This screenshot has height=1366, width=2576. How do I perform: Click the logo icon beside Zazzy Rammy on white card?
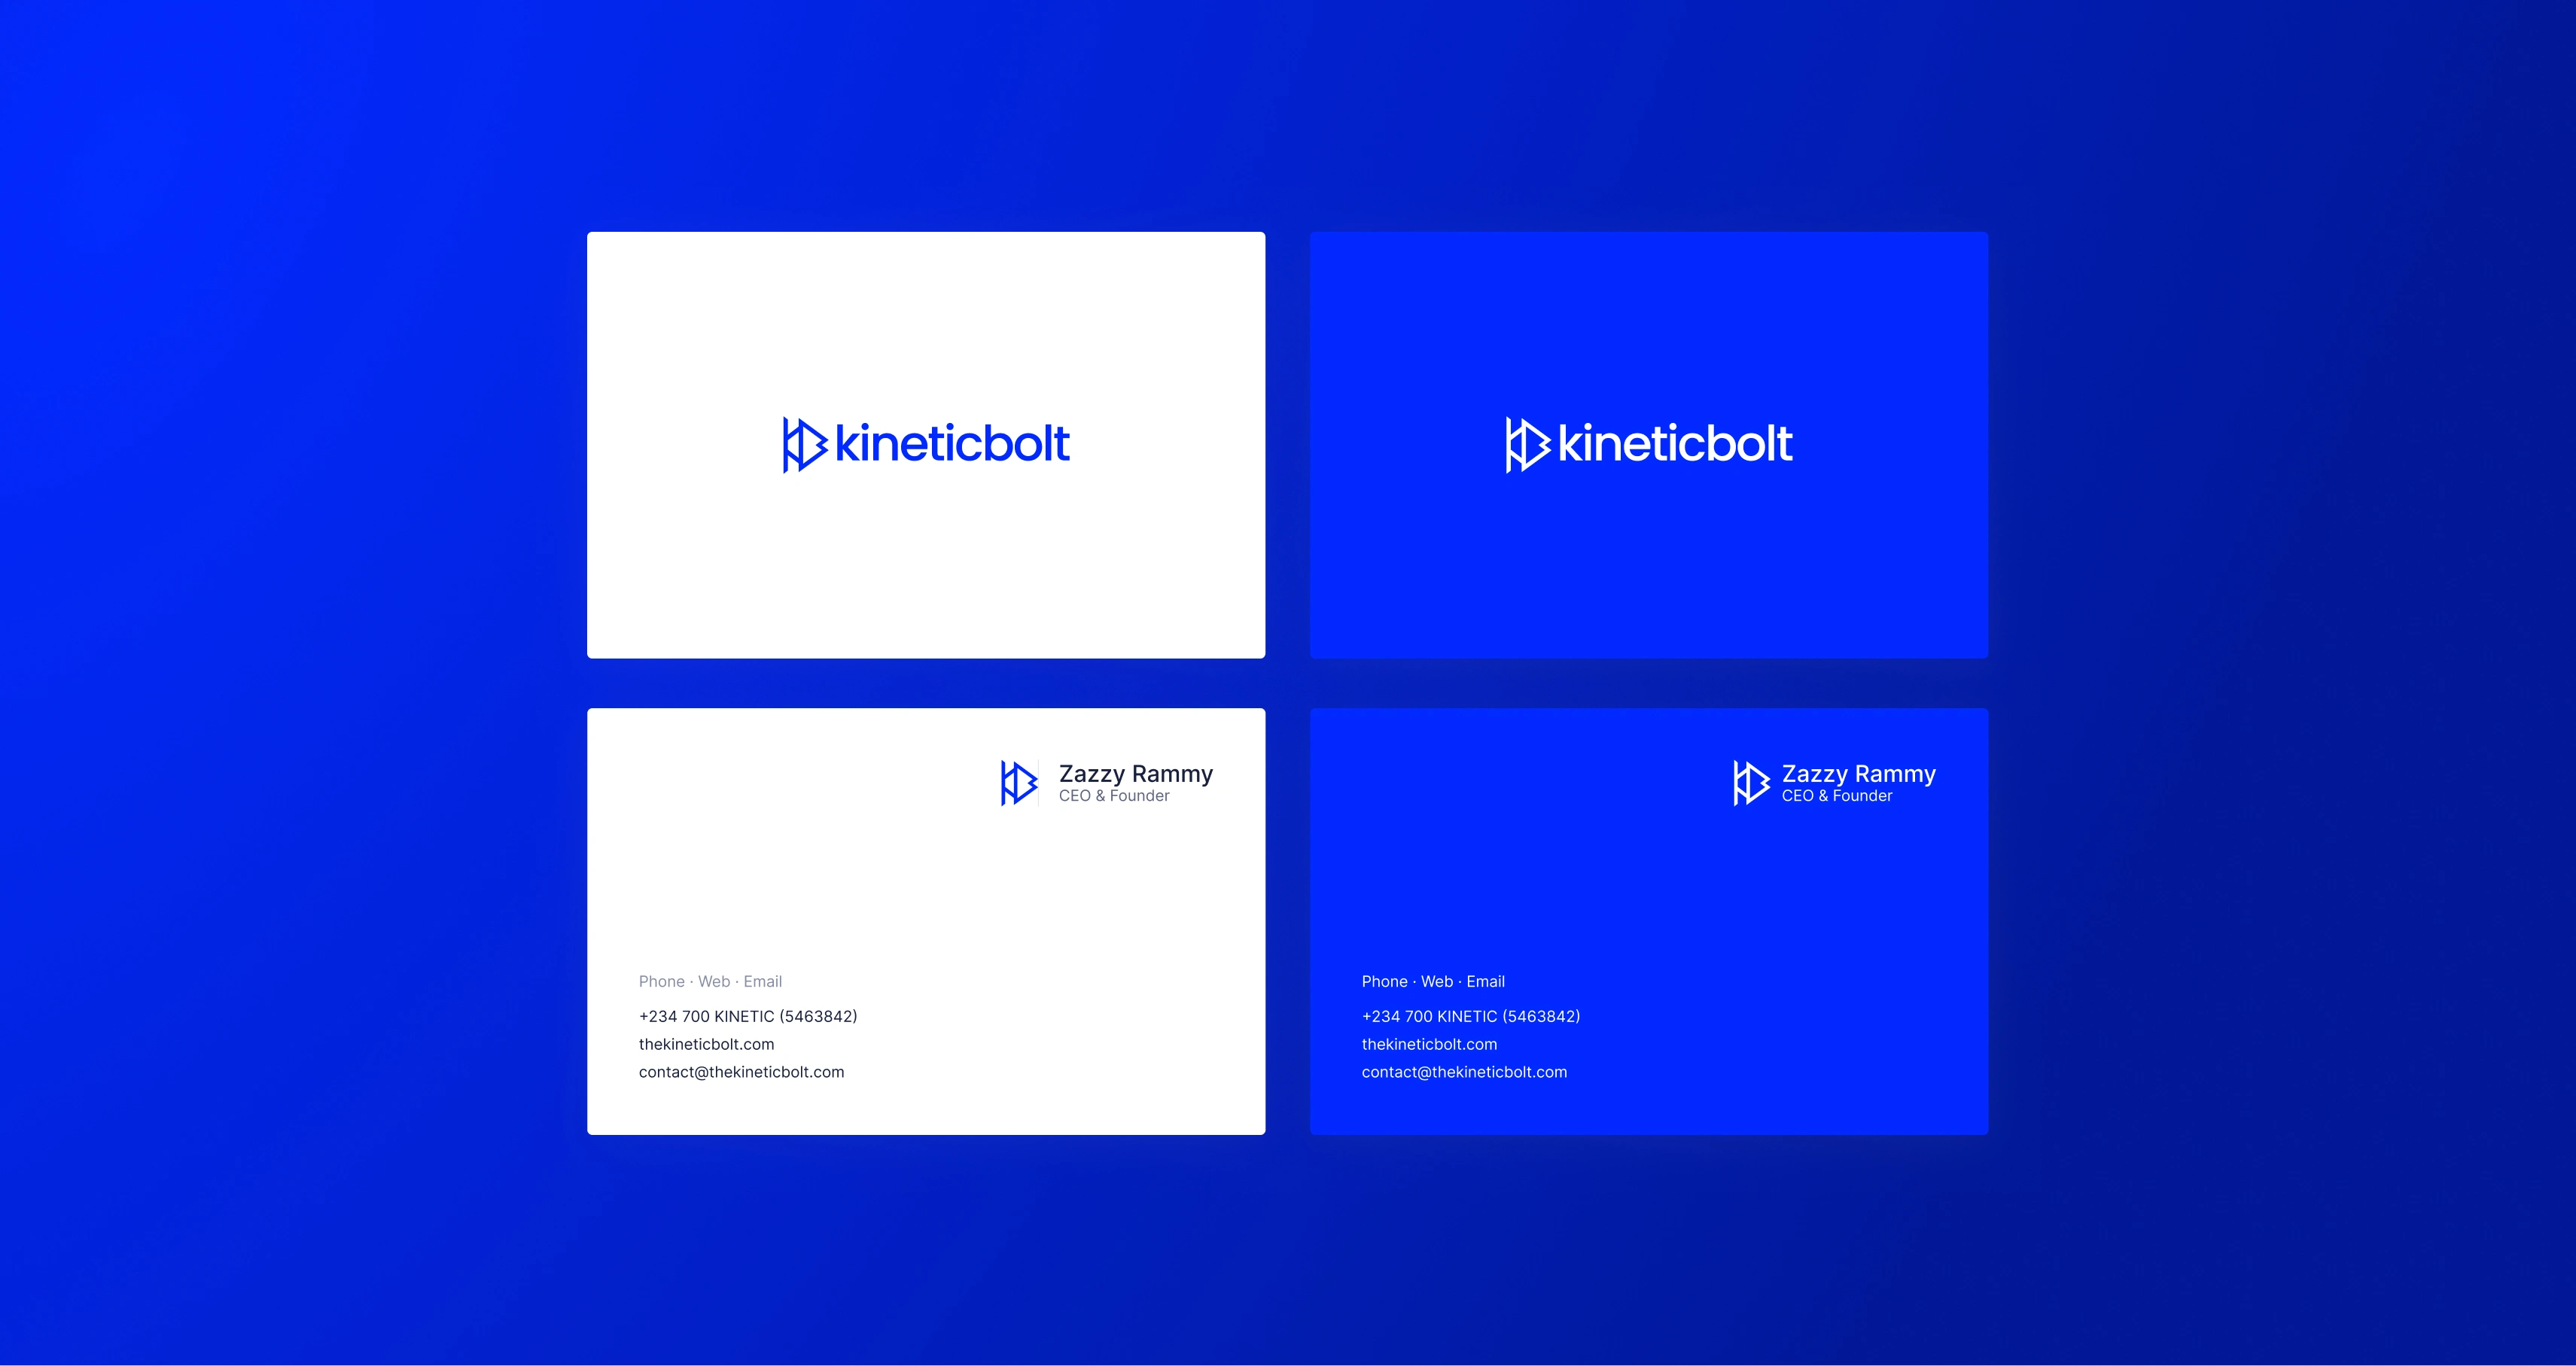pyautogui.click(x=1020, y=783)
